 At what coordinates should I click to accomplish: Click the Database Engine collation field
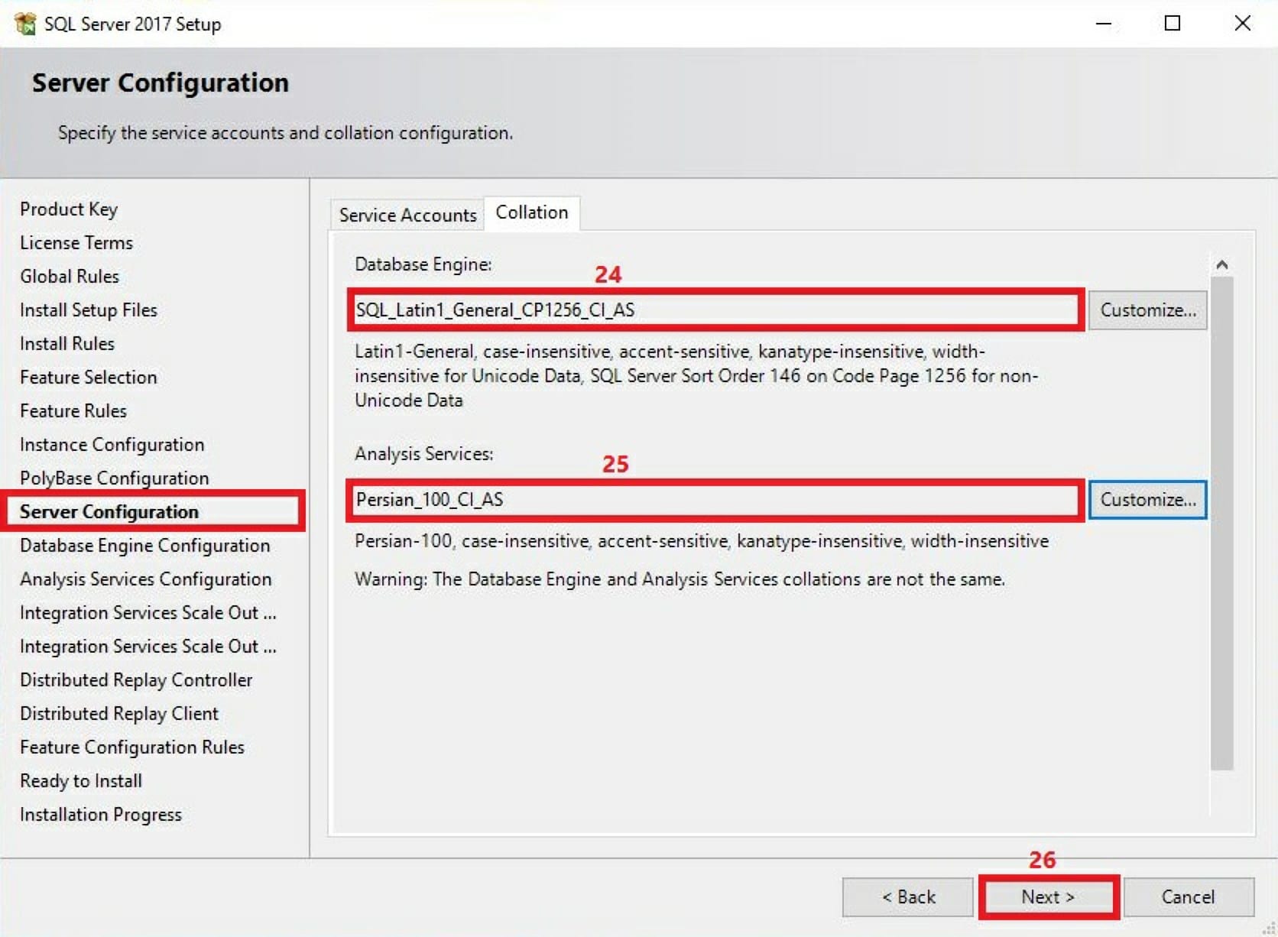click(x=715, y=310)
